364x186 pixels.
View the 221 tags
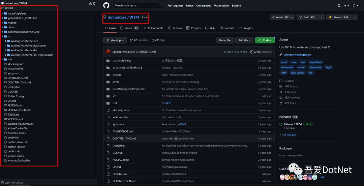(158, 40)
